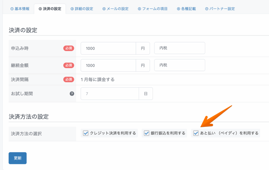The image size is (269, 170).
Task: Open the 内税 dropdown for 申込み時
Action: point(179,48)
